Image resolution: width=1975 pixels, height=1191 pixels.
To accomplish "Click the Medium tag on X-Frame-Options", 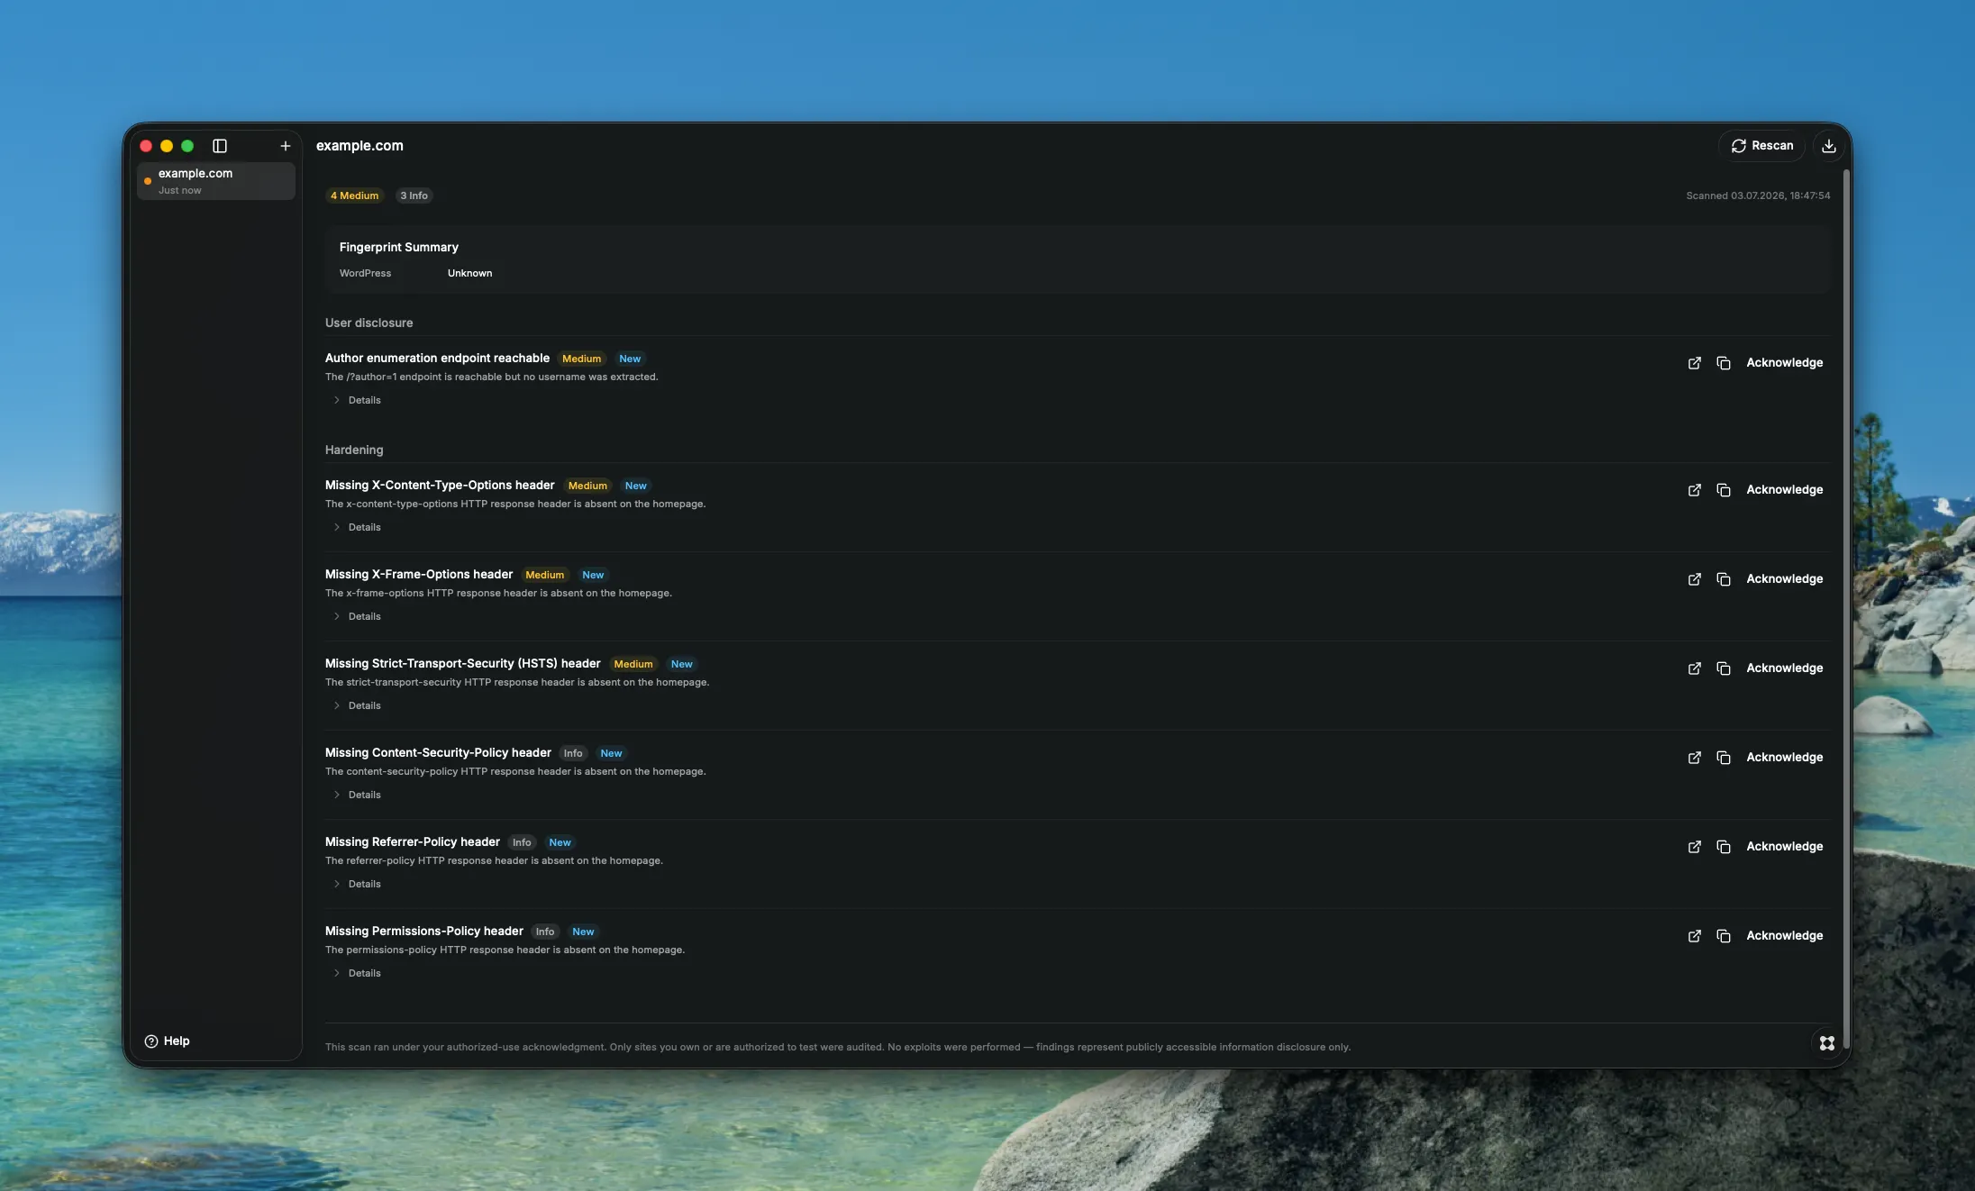I will click(544, 575).
